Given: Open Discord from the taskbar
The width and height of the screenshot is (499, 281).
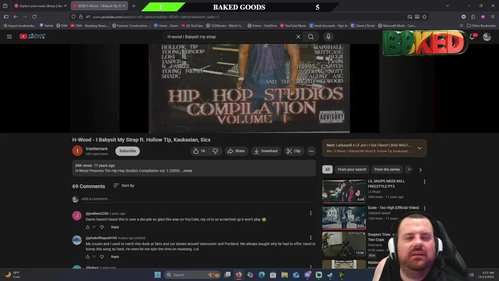Looking at the screenshot, I should (308, 275).
